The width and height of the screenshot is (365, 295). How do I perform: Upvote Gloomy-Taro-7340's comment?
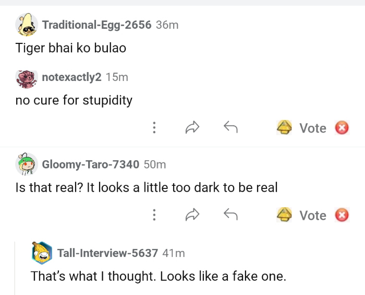[x=284, y=215]
